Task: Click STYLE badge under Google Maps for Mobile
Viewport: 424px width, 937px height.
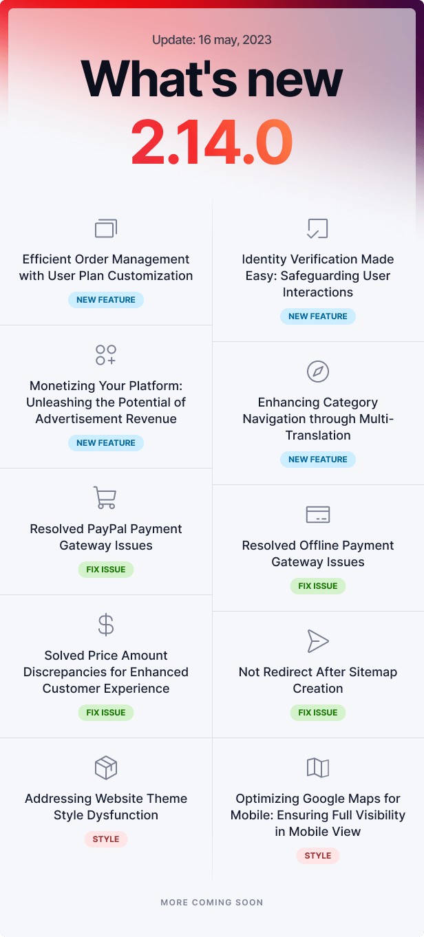Action: coord(317,856)
